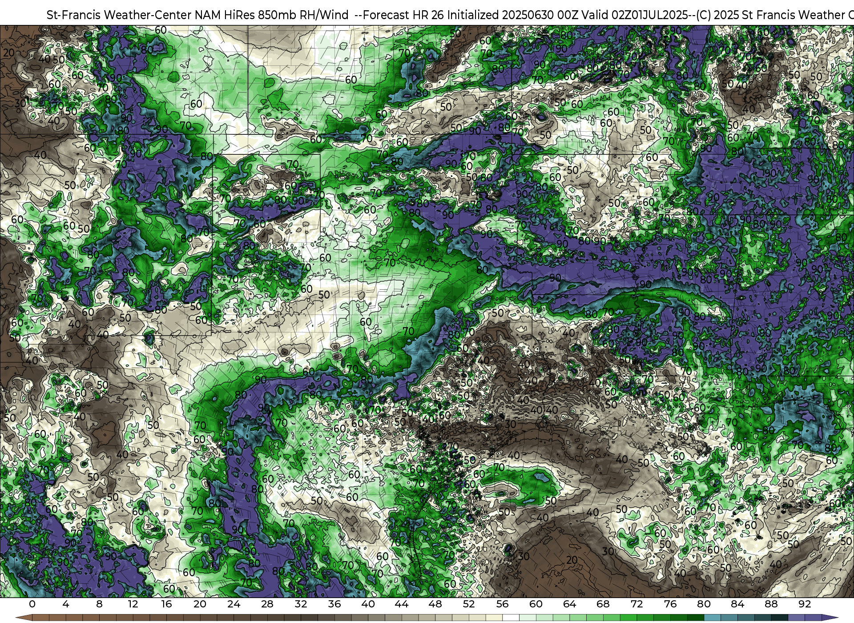The image size is (854, 623).
Task: Select the brown colorbar swatch below 0
Action: pyautogui.click(x=40, y=618)
